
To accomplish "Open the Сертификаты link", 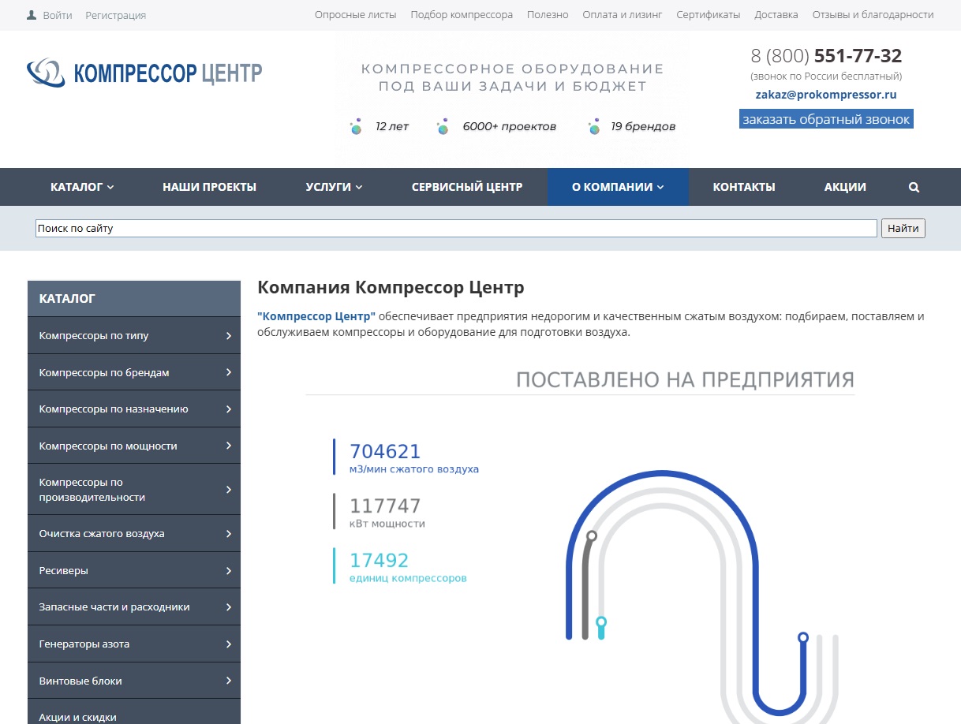I will (x=709, y=15).
